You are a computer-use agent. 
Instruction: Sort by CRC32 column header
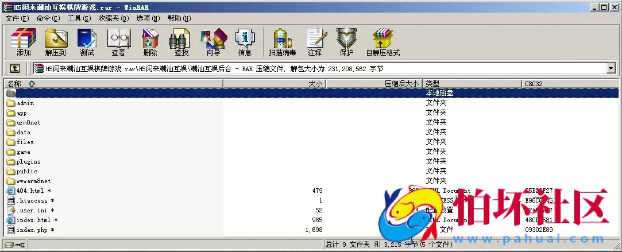click(570, 84)
